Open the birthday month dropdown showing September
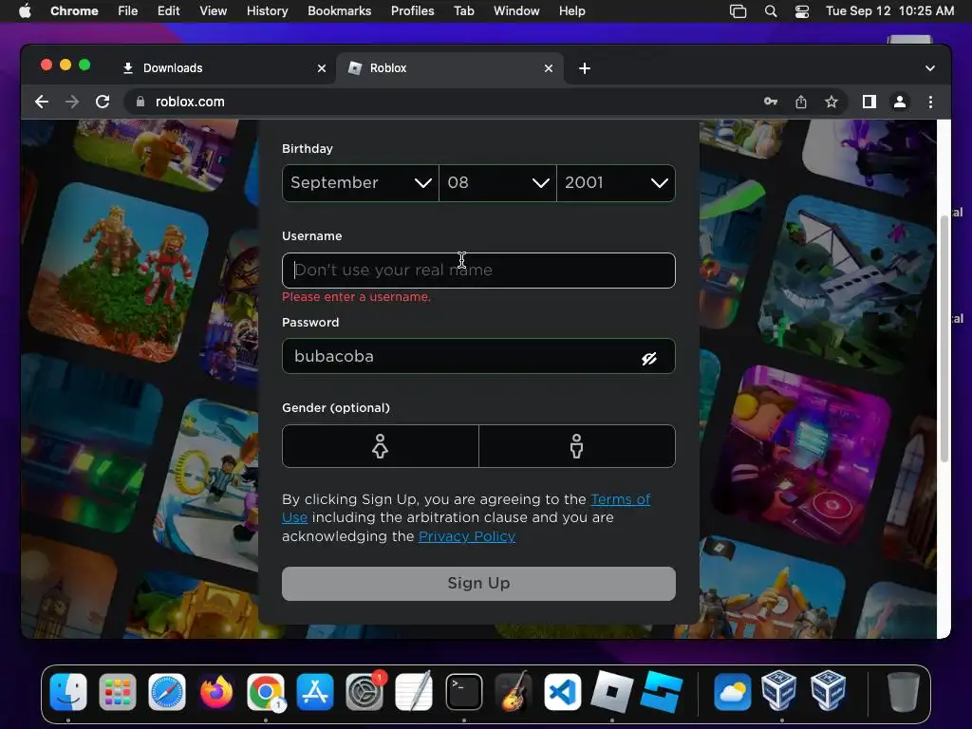The image size is (972, 729). tap(360, 183)
